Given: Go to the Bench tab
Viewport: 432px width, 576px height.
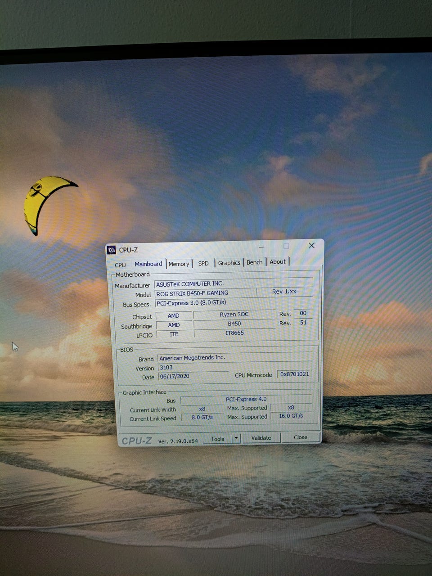Looking at the screenshot, I should click(255, 262).
